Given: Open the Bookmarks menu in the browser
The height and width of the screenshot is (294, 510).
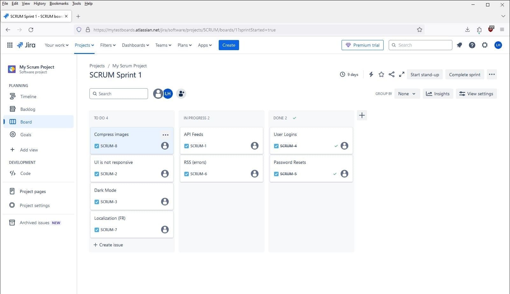Looking at the screenshot, I should (x=59, y=3).
